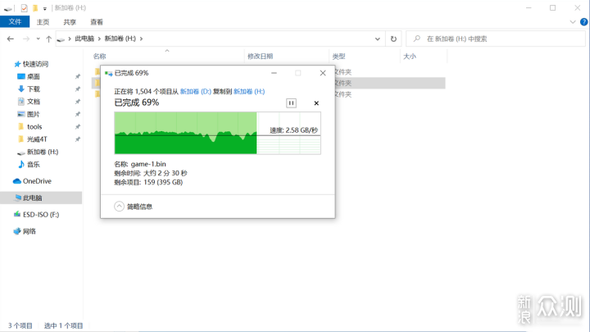The height and width of the screenshot is (332, 590).
Task: Pause the file copy operation
Action: pos(291,103)
